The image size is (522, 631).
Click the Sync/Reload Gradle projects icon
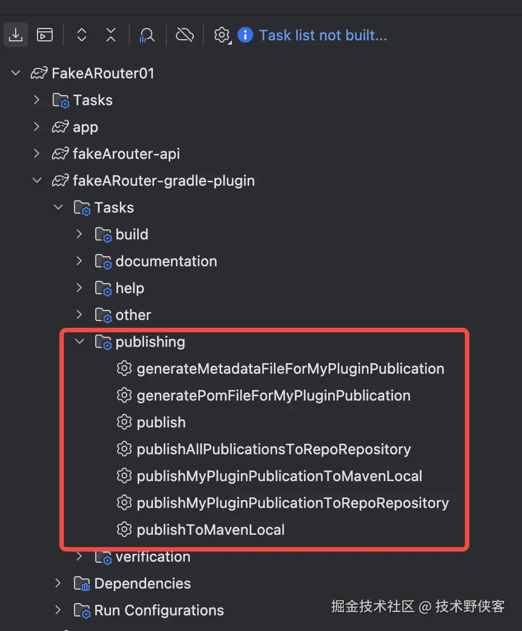pos(16,35)
